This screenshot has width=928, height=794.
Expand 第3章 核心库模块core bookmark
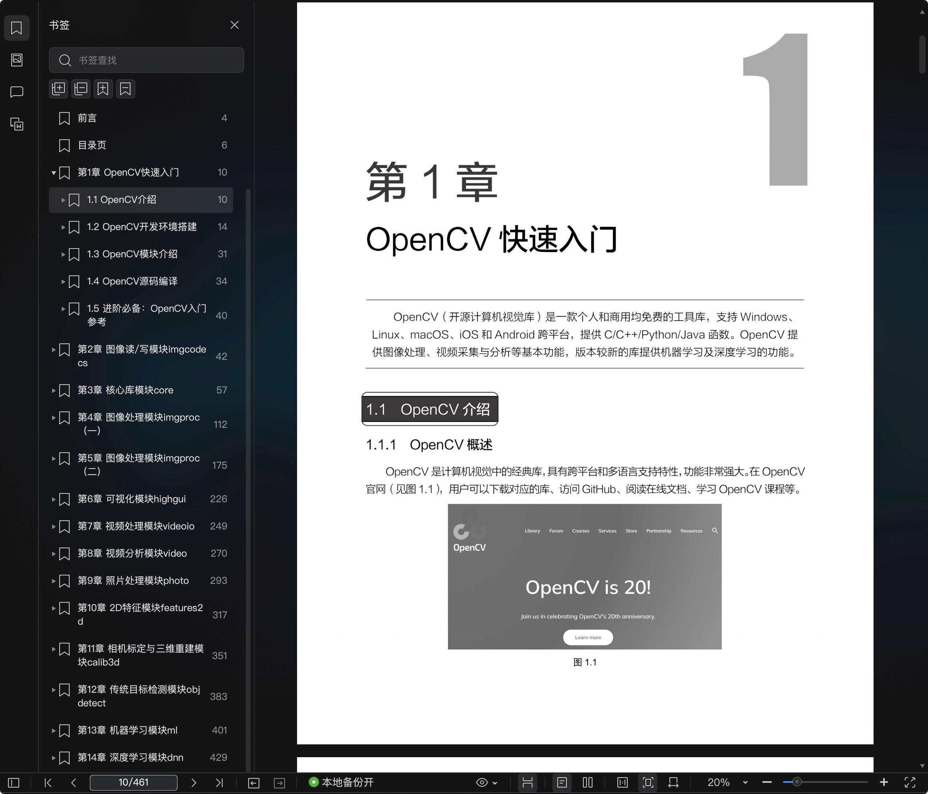(54, 390)
